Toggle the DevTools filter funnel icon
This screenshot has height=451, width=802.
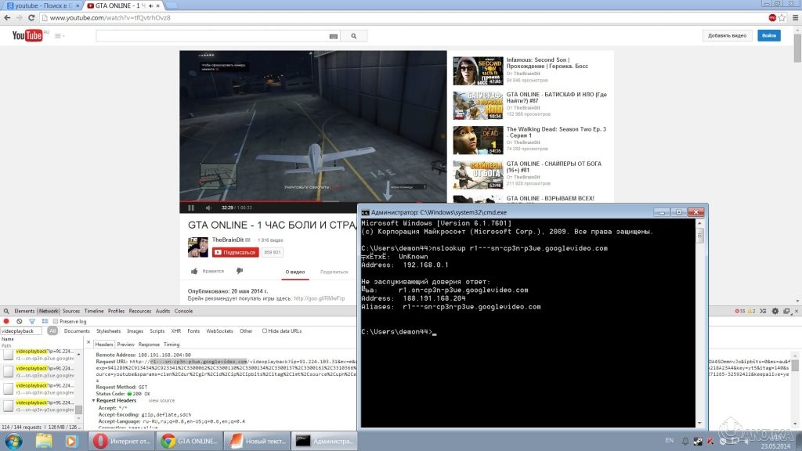pos(31,321)
